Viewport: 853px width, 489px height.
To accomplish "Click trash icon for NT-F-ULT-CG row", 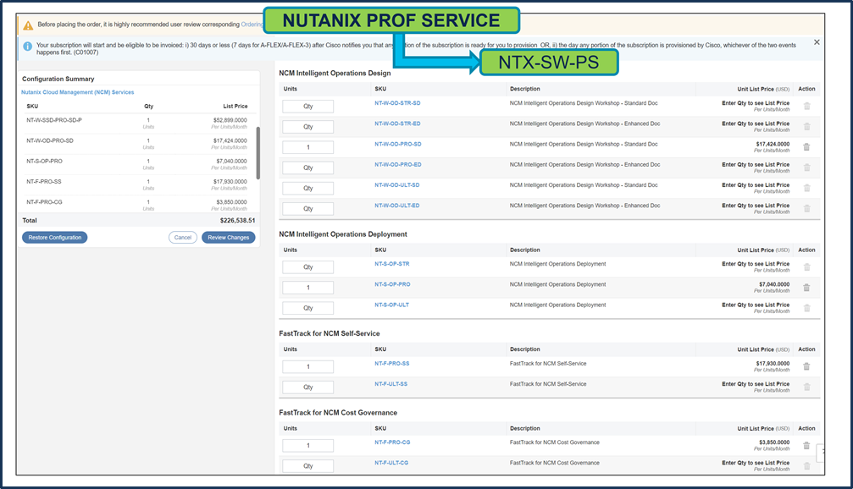I will (806, 466).
